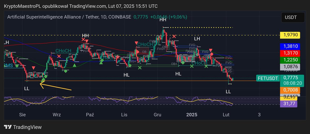Click the HL label under the November low
This screenshot has width=310, height=134.
126,75
